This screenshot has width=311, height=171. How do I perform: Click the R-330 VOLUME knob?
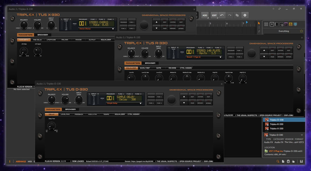click(145, 53)
